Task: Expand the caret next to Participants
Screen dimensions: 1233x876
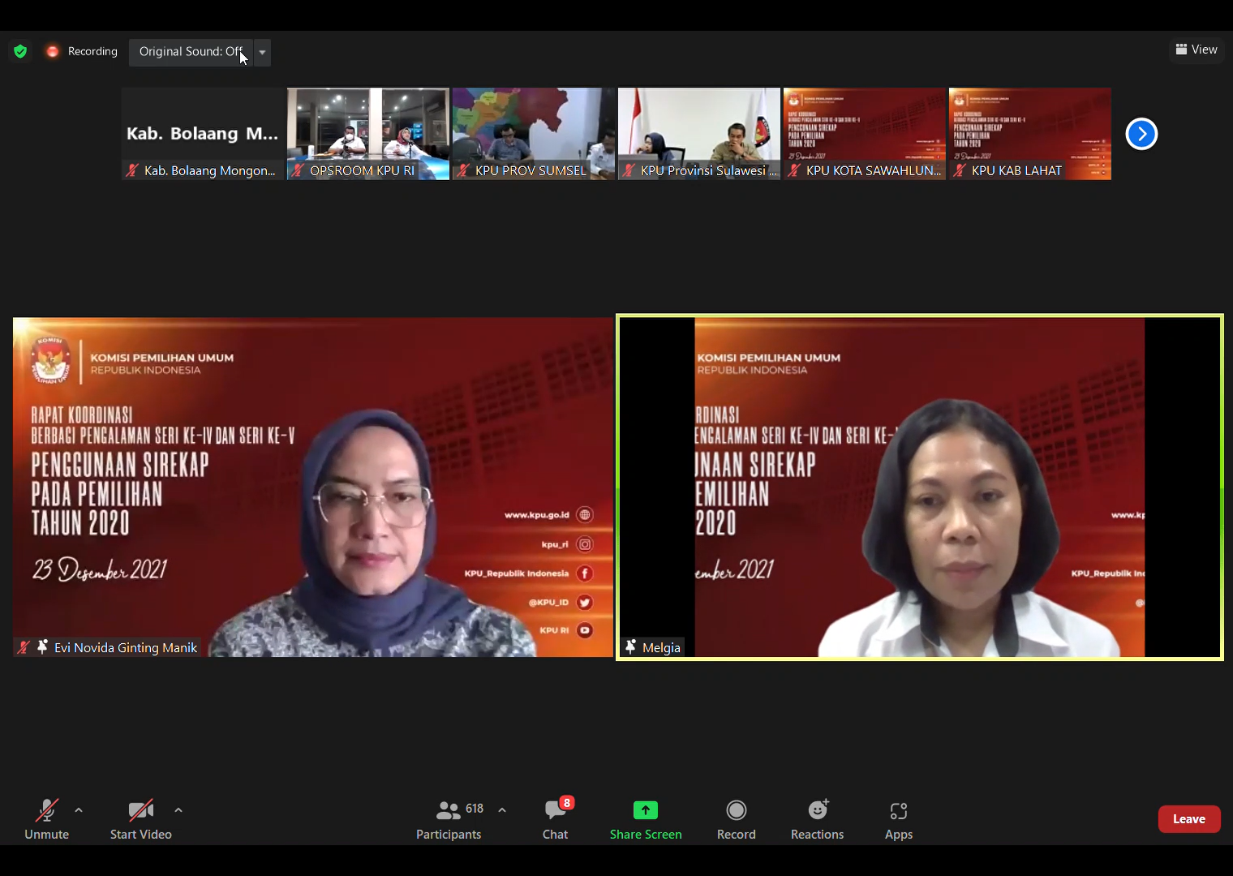Action: [x=502, y=810]
